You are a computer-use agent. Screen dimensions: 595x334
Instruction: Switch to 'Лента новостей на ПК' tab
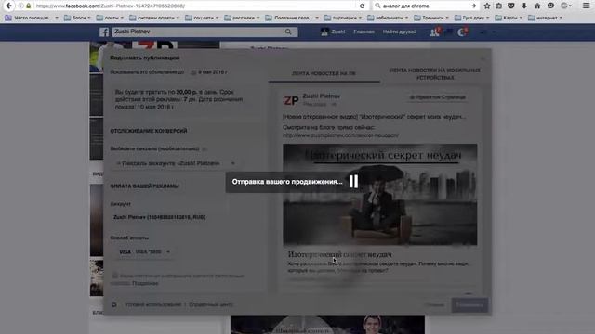(x=324, y=73)
